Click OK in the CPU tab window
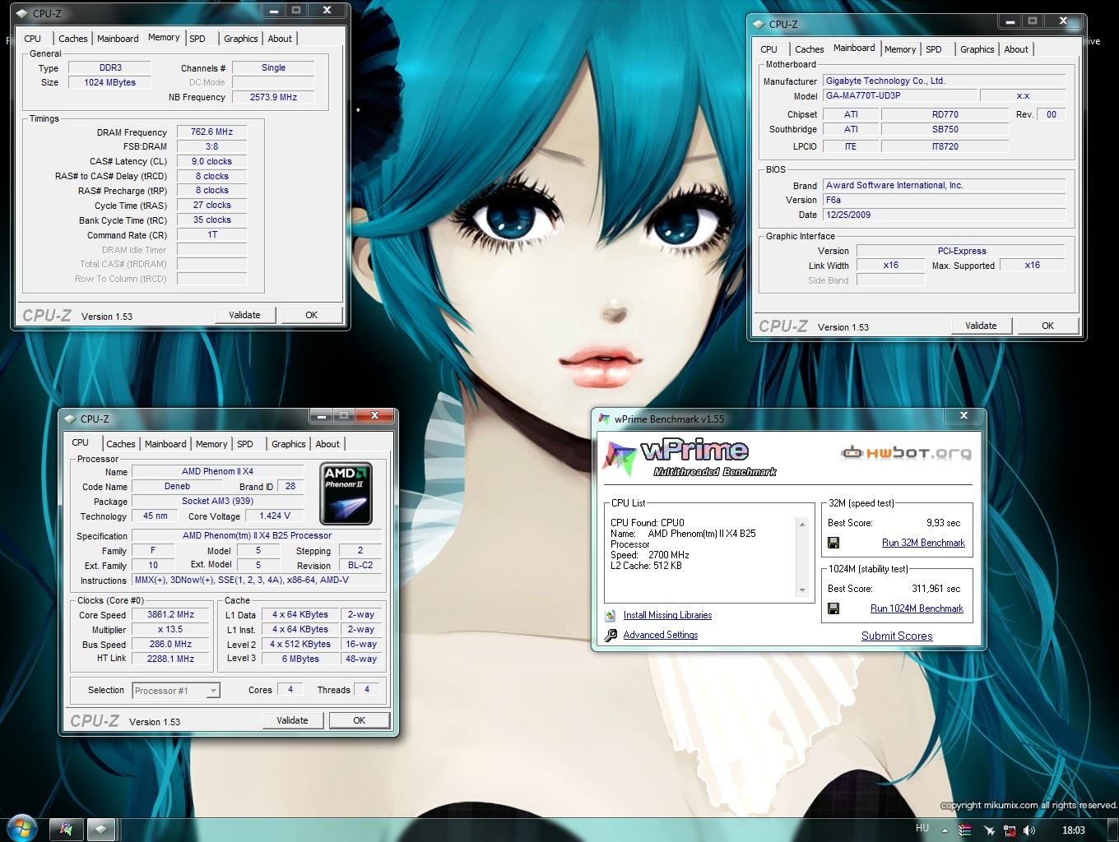Screen dimensions: 1119x842 (359, 720)
